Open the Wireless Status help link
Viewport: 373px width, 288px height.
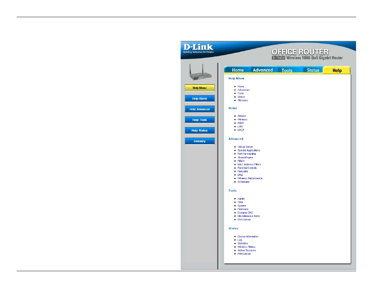click(246, 247)
